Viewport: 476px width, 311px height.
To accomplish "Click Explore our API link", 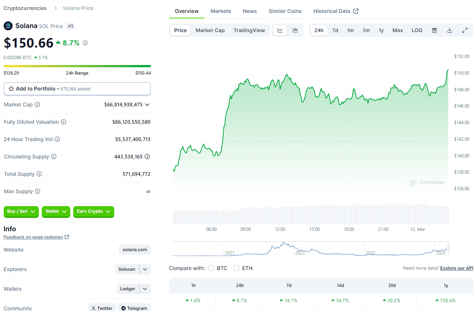I will 456,268.
